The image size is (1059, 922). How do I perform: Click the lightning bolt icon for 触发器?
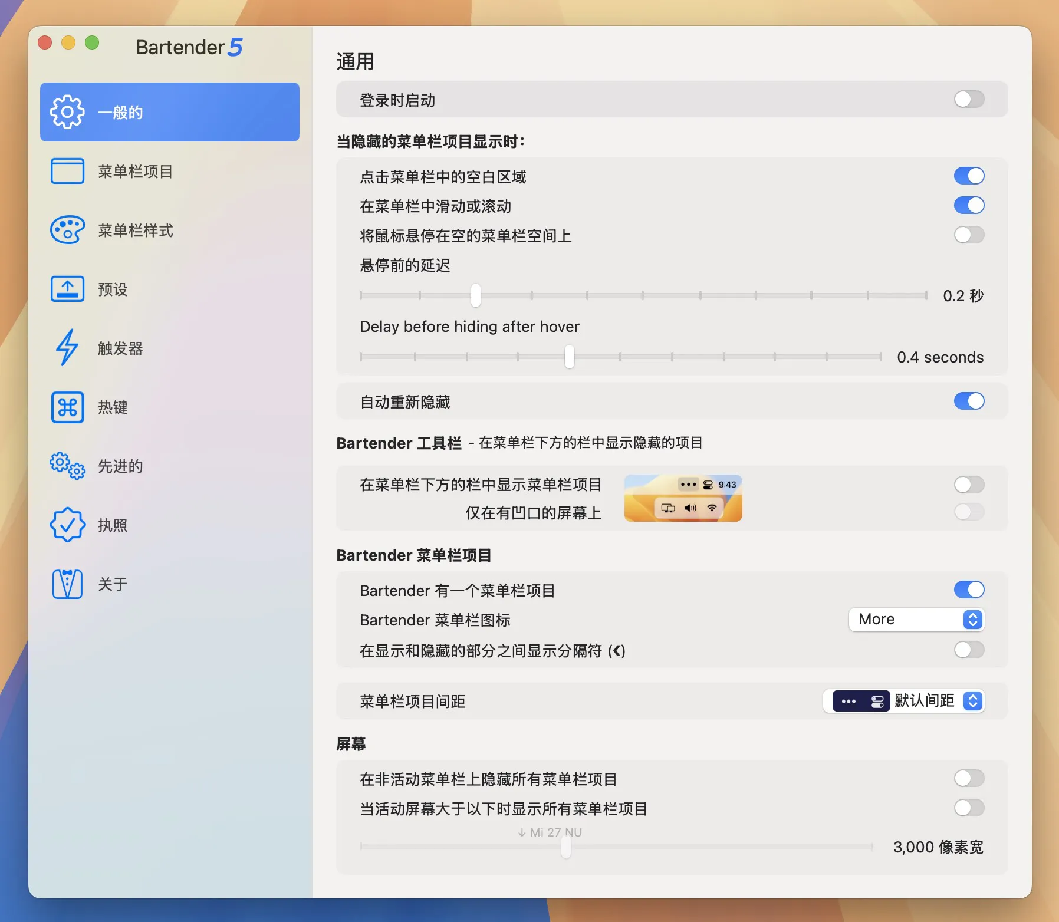coord(67,348)
